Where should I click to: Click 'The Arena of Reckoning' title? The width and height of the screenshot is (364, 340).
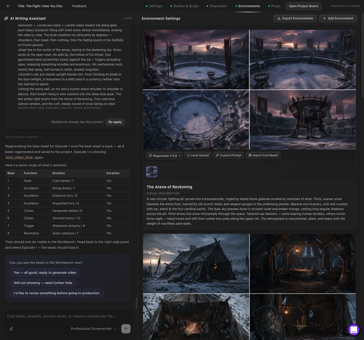click(x=169, y=187)
